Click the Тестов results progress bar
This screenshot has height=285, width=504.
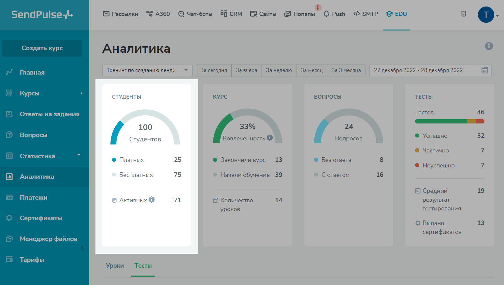coord(449,121)
